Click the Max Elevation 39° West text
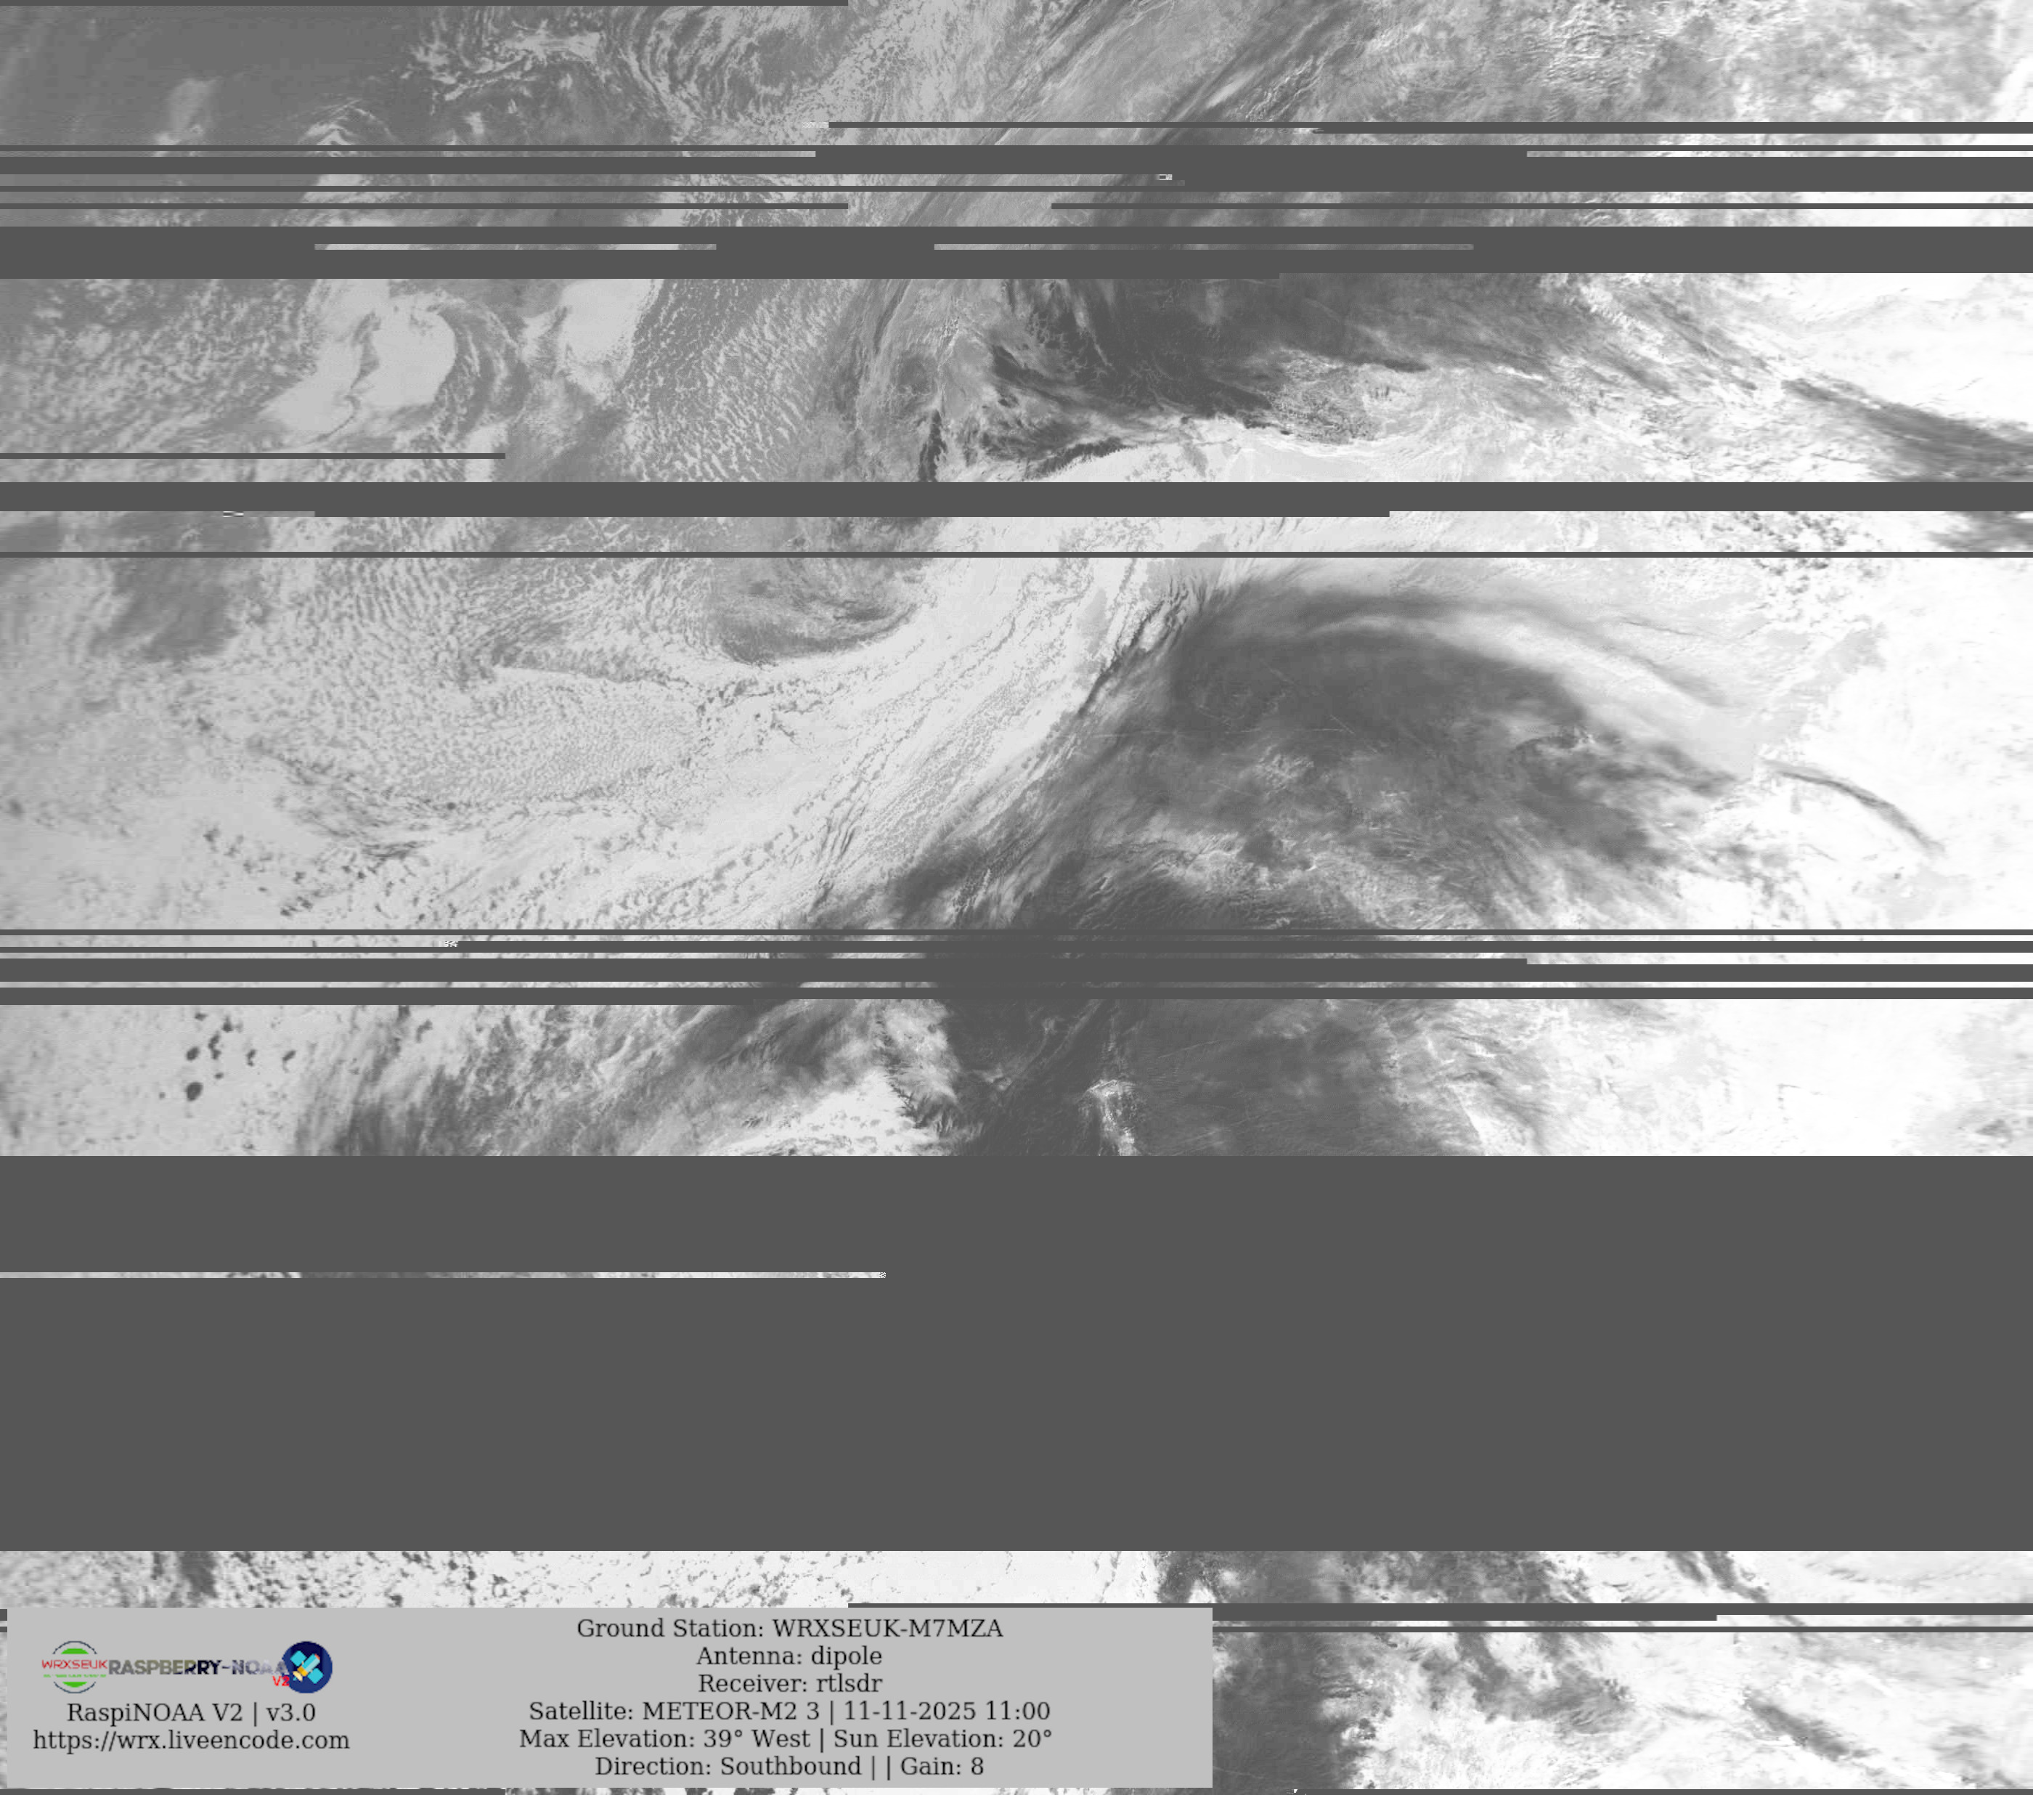2033x1795 pixels. coord(664,1738)
